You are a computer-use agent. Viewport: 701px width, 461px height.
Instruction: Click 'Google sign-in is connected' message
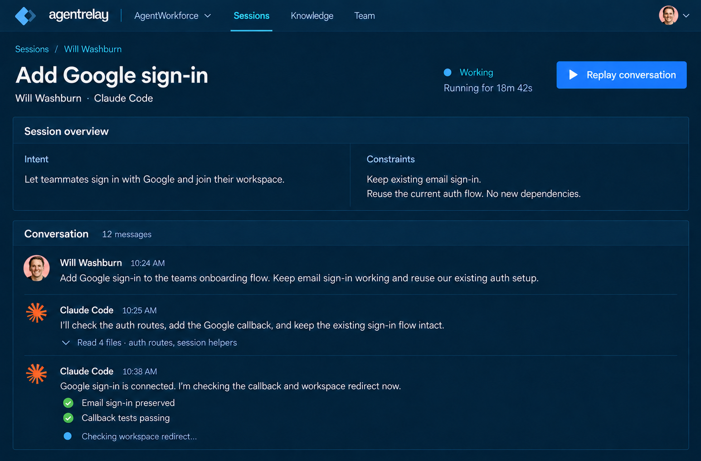pyautogui.click(x=230, y=386)
